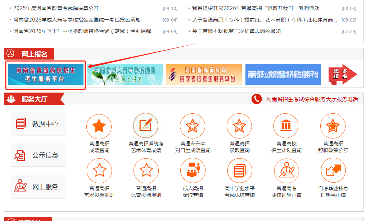Select the 公示信息 side tab
This screenshot has width=366, height=221.
tap(38, 155)
